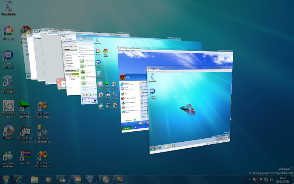
Task: Switch to VirtualBox cube icon on taskbar
Action: (90, 180)
